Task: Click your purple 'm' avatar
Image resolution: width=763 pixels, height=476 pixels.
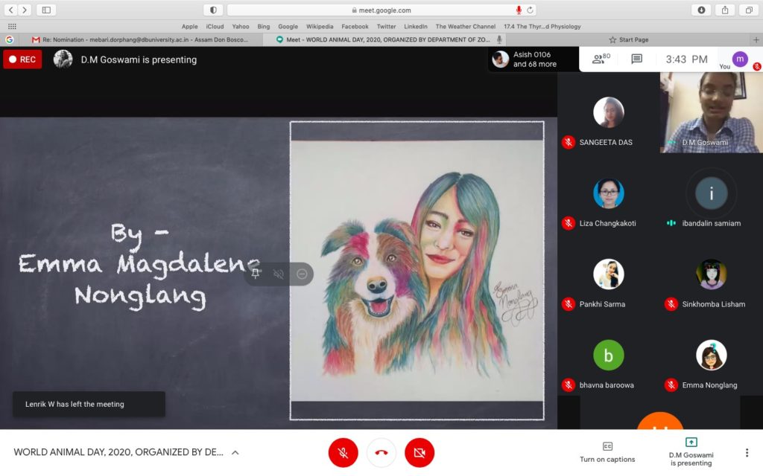Action: coord(740,59)
